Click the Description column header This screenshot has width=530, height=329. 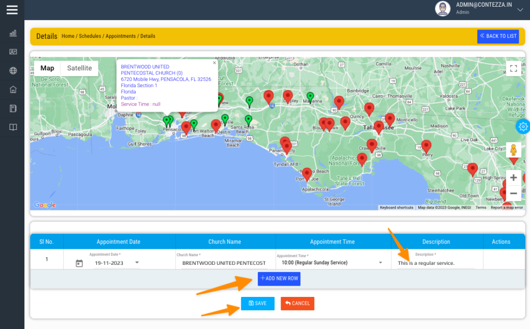tap(436, 242)
